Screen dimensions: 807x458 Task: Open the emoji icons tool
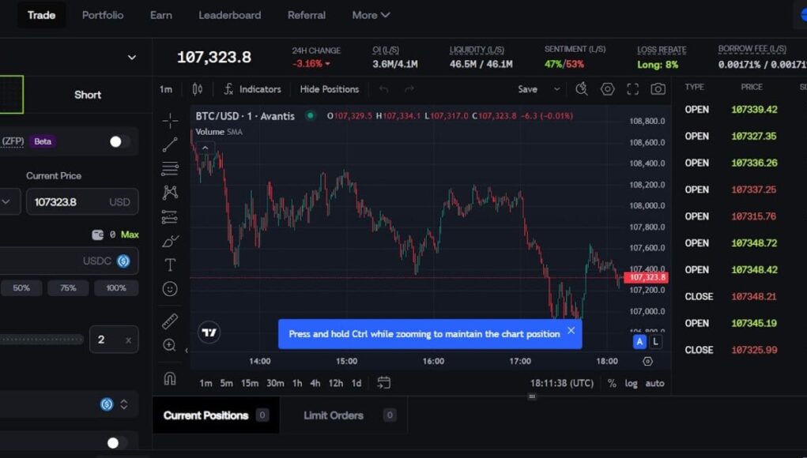click(169, 289)
